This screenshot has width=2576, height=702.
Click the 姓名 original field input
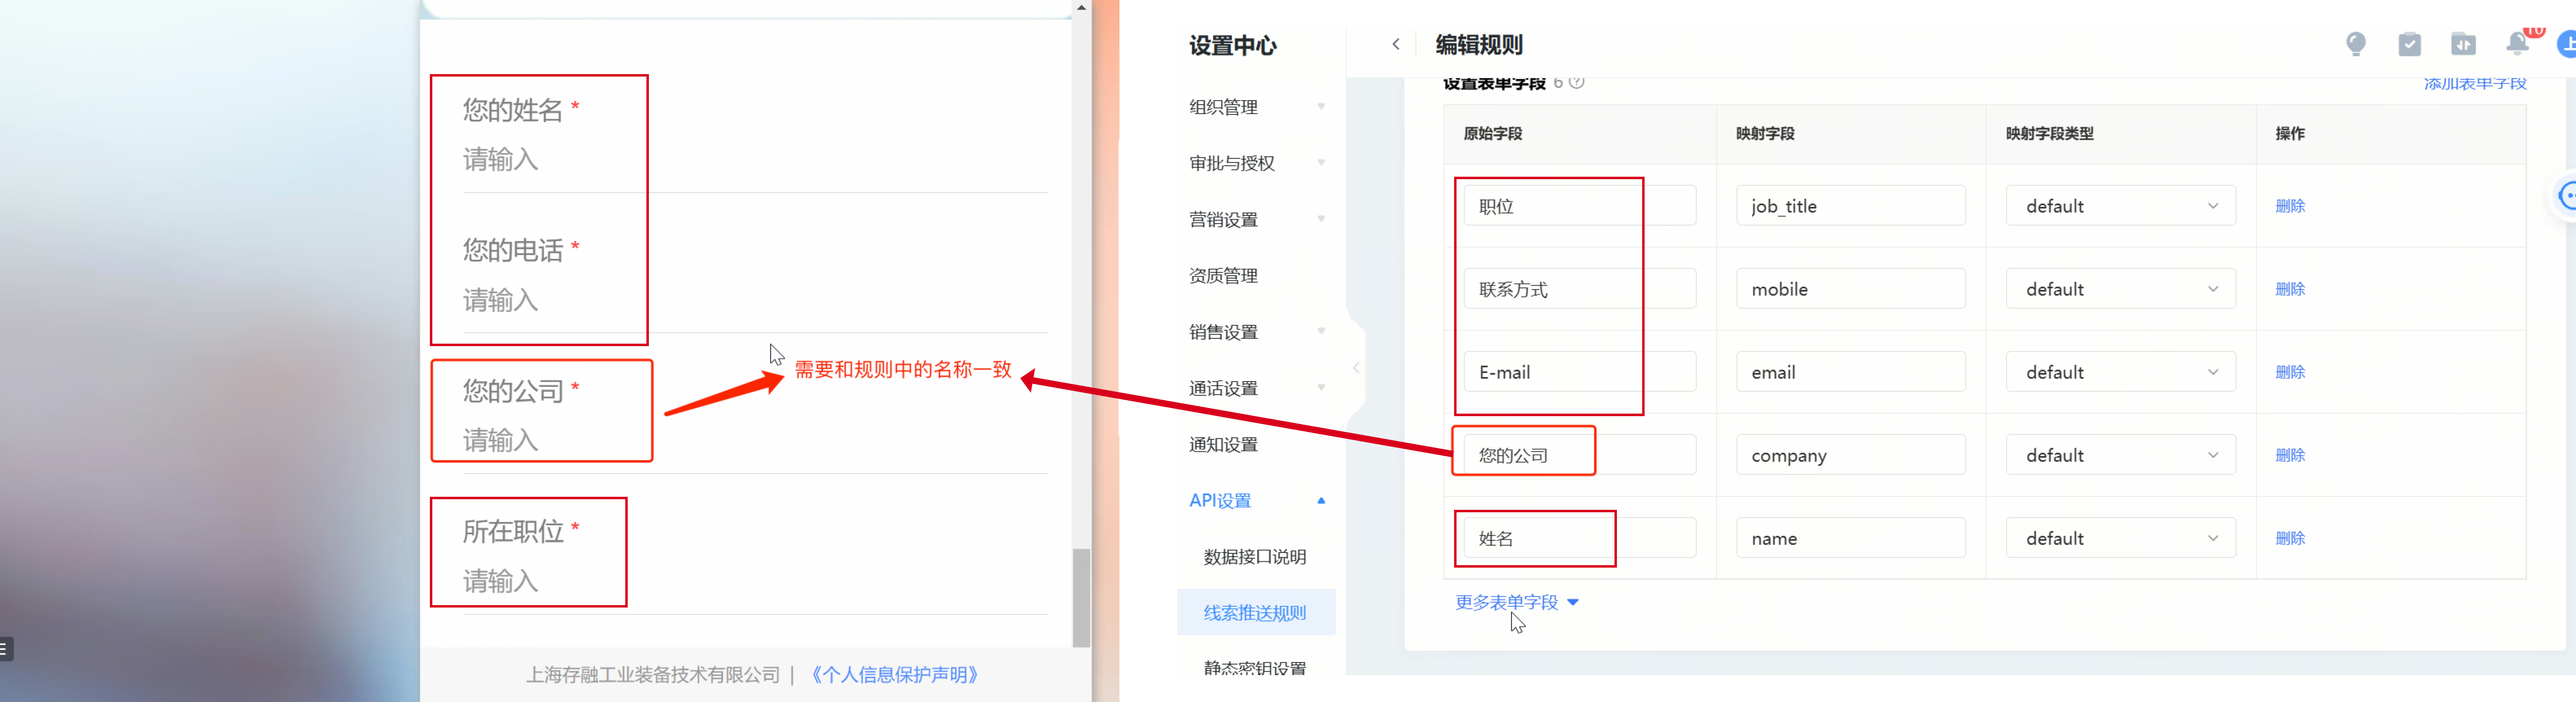(x=1580, y=538)
